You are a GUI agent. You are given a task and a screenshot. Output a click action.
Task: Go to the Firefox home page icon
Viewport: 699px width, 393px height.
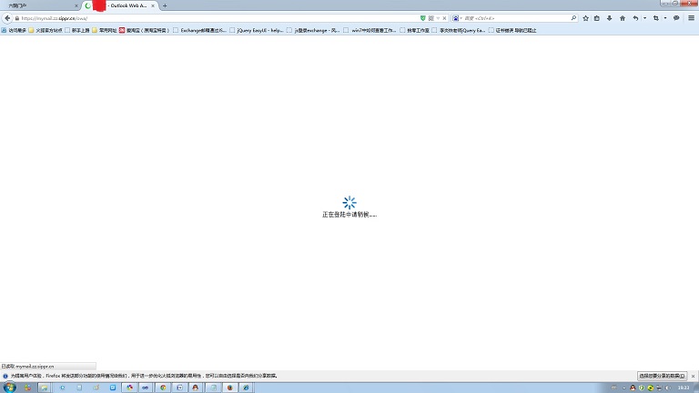pyautogui.click(x=623, y=17)
